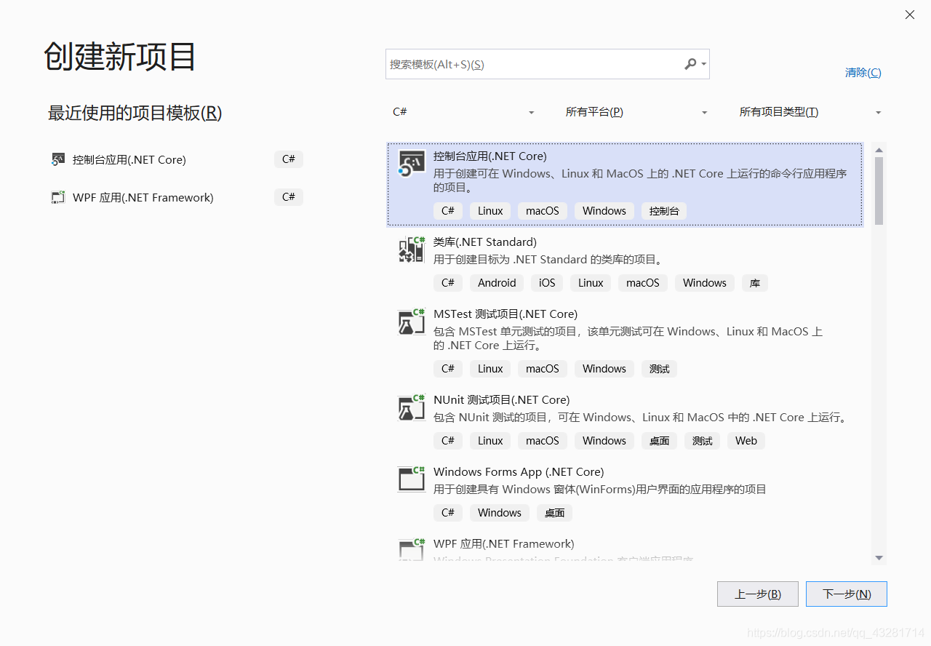931x646 pixels.
Task: Click the Windows Forms App template icon
Action: coord(412,479)
